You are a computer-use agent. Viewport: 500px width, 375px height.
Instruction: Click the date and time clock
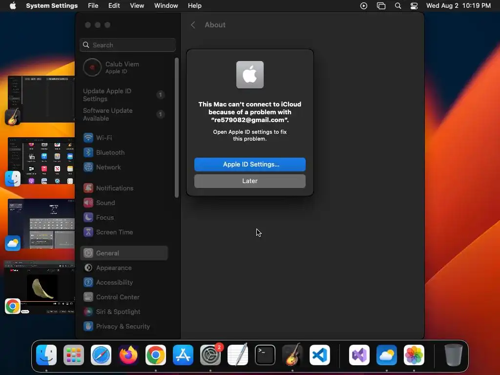pyautogui.click(x=458, y=6)
